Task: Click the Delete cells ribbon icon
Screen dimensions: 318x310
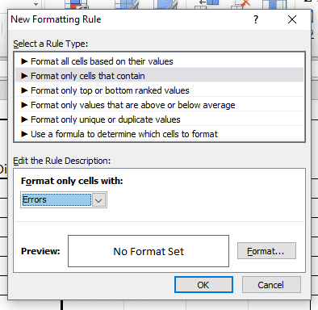Action: [241, 5]
